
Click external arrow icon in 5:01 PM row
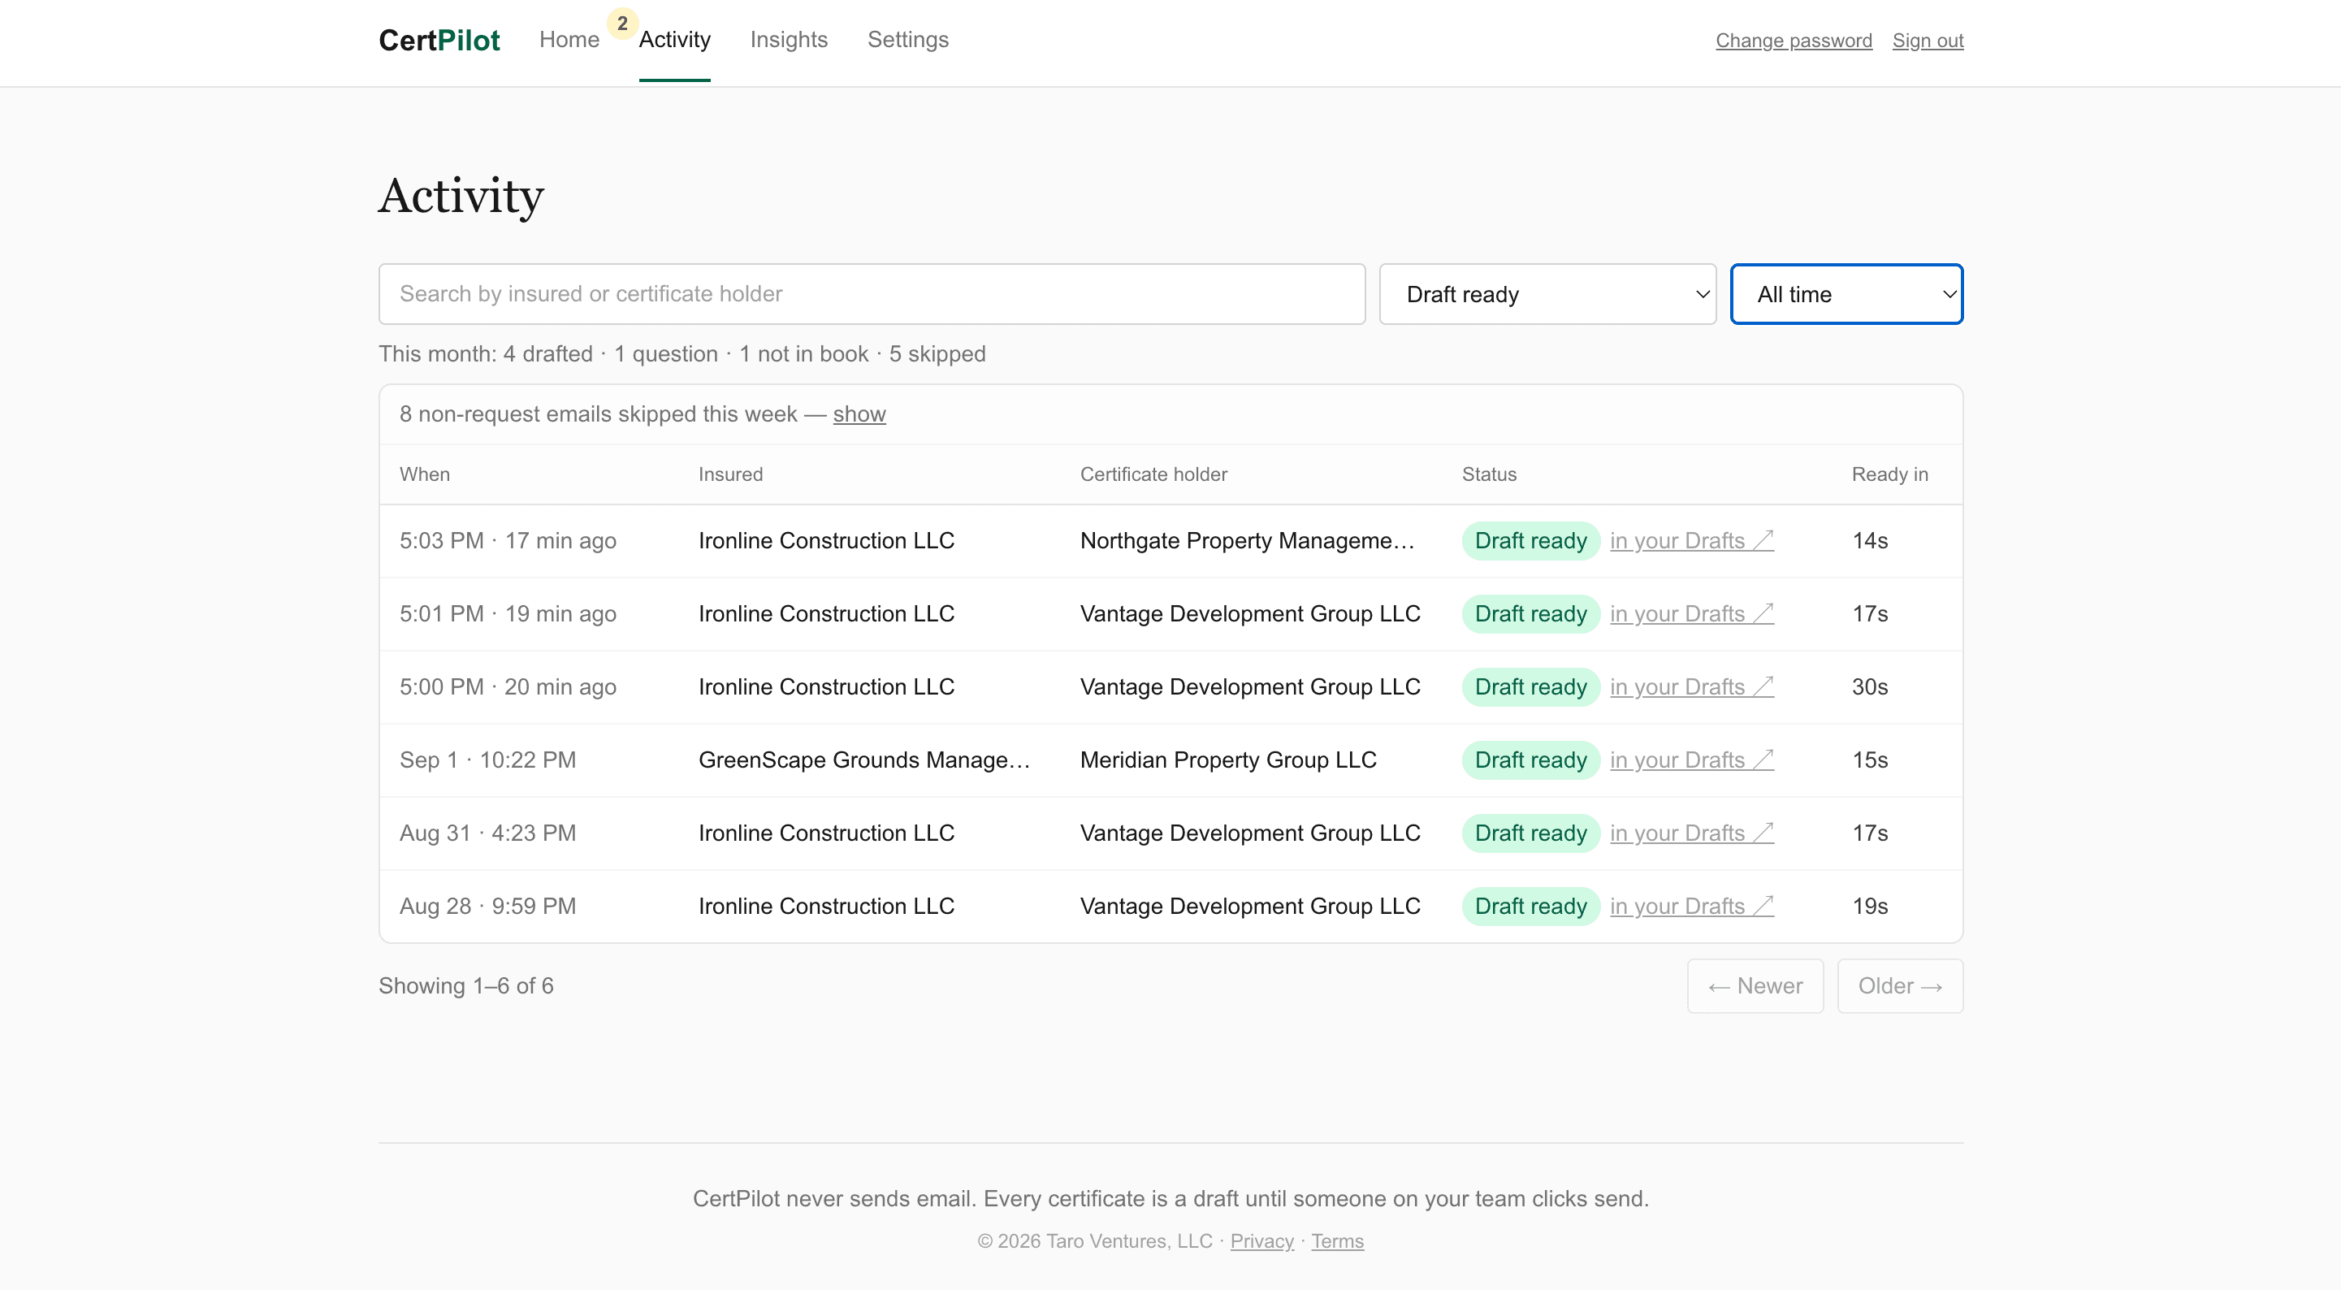[x=1763, y=613]
